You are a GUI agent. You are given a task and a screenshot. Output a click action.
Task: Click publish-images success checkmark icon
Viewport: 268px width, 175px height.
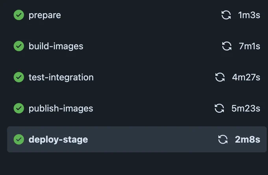(x=19, y=108)
